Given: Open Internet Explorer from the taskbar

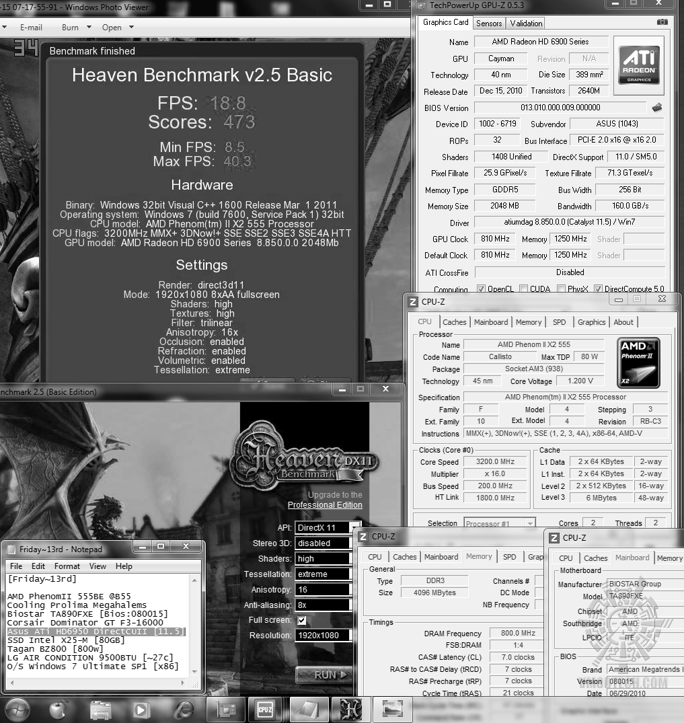Looking at the screenshot, I should click(x=184, y=710).
